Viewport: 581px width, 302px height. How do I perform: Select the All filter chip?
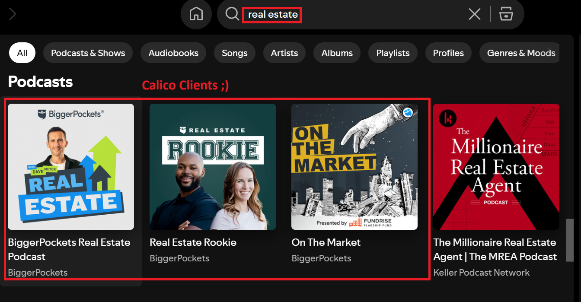click(22, 53)
